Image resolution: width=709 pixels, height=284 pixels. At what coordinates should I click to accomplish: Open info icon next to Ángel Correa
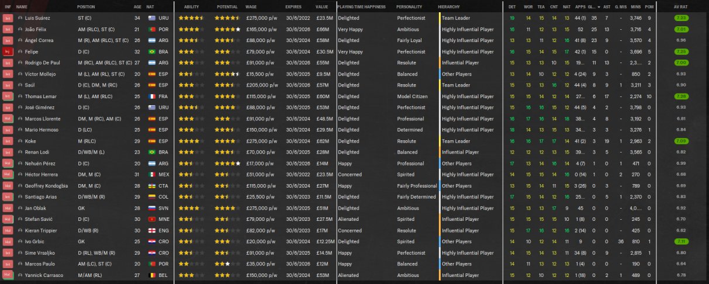[x=20, y=40]
